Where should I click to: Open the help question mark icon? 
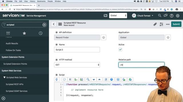[172, 16]
